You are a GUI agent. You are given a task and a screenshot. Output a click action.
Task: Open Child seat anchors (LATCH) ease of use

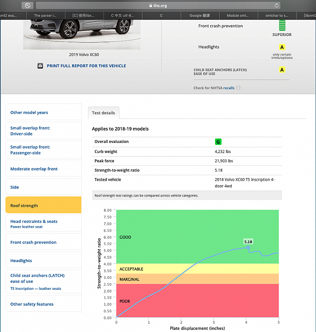(x=43, y=282)
